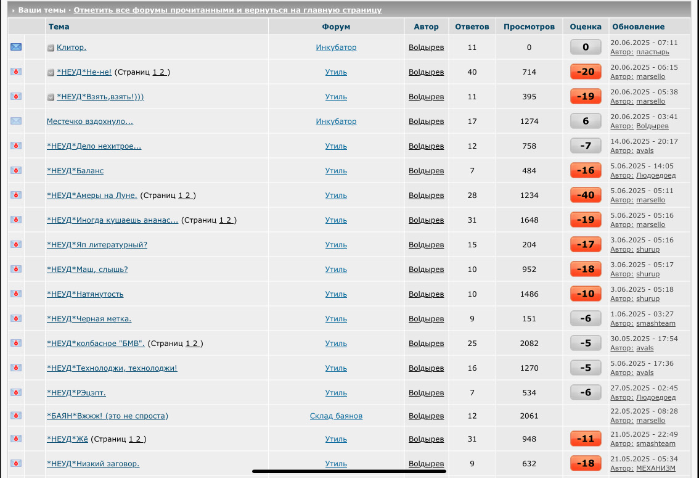The image size is (699, 478).
Task: Click the -40 rating badge
Action: point(586,195)
